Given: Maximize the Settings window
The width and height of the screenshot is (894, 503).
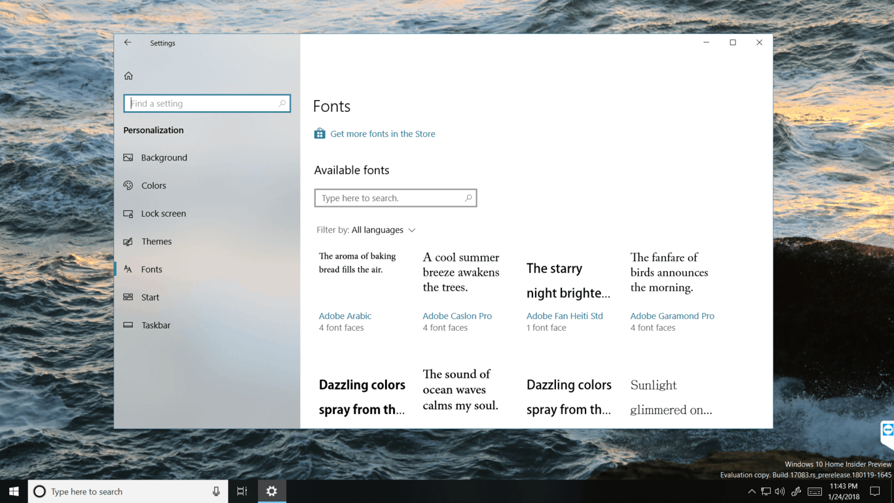Looking at the screenshot, I should point(733,43).
